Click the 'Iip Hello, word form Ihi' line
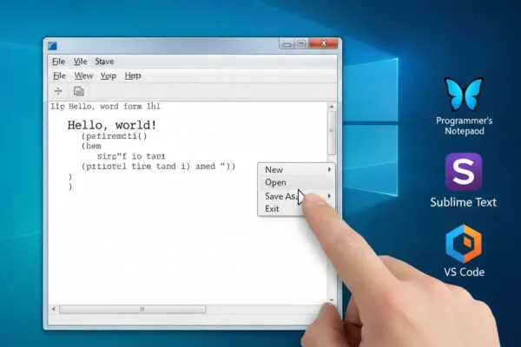The width and height of the screenshot is (521, 347). [105, 106]
